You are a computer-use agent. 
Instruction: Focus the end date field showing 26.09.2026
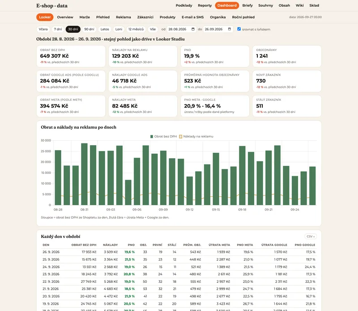pyautogui.click(x=218, y=29)
